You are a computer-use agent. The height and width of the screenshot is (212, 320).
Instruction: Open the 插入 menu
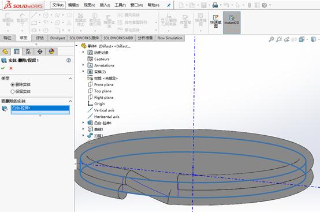tap(105, 5)
